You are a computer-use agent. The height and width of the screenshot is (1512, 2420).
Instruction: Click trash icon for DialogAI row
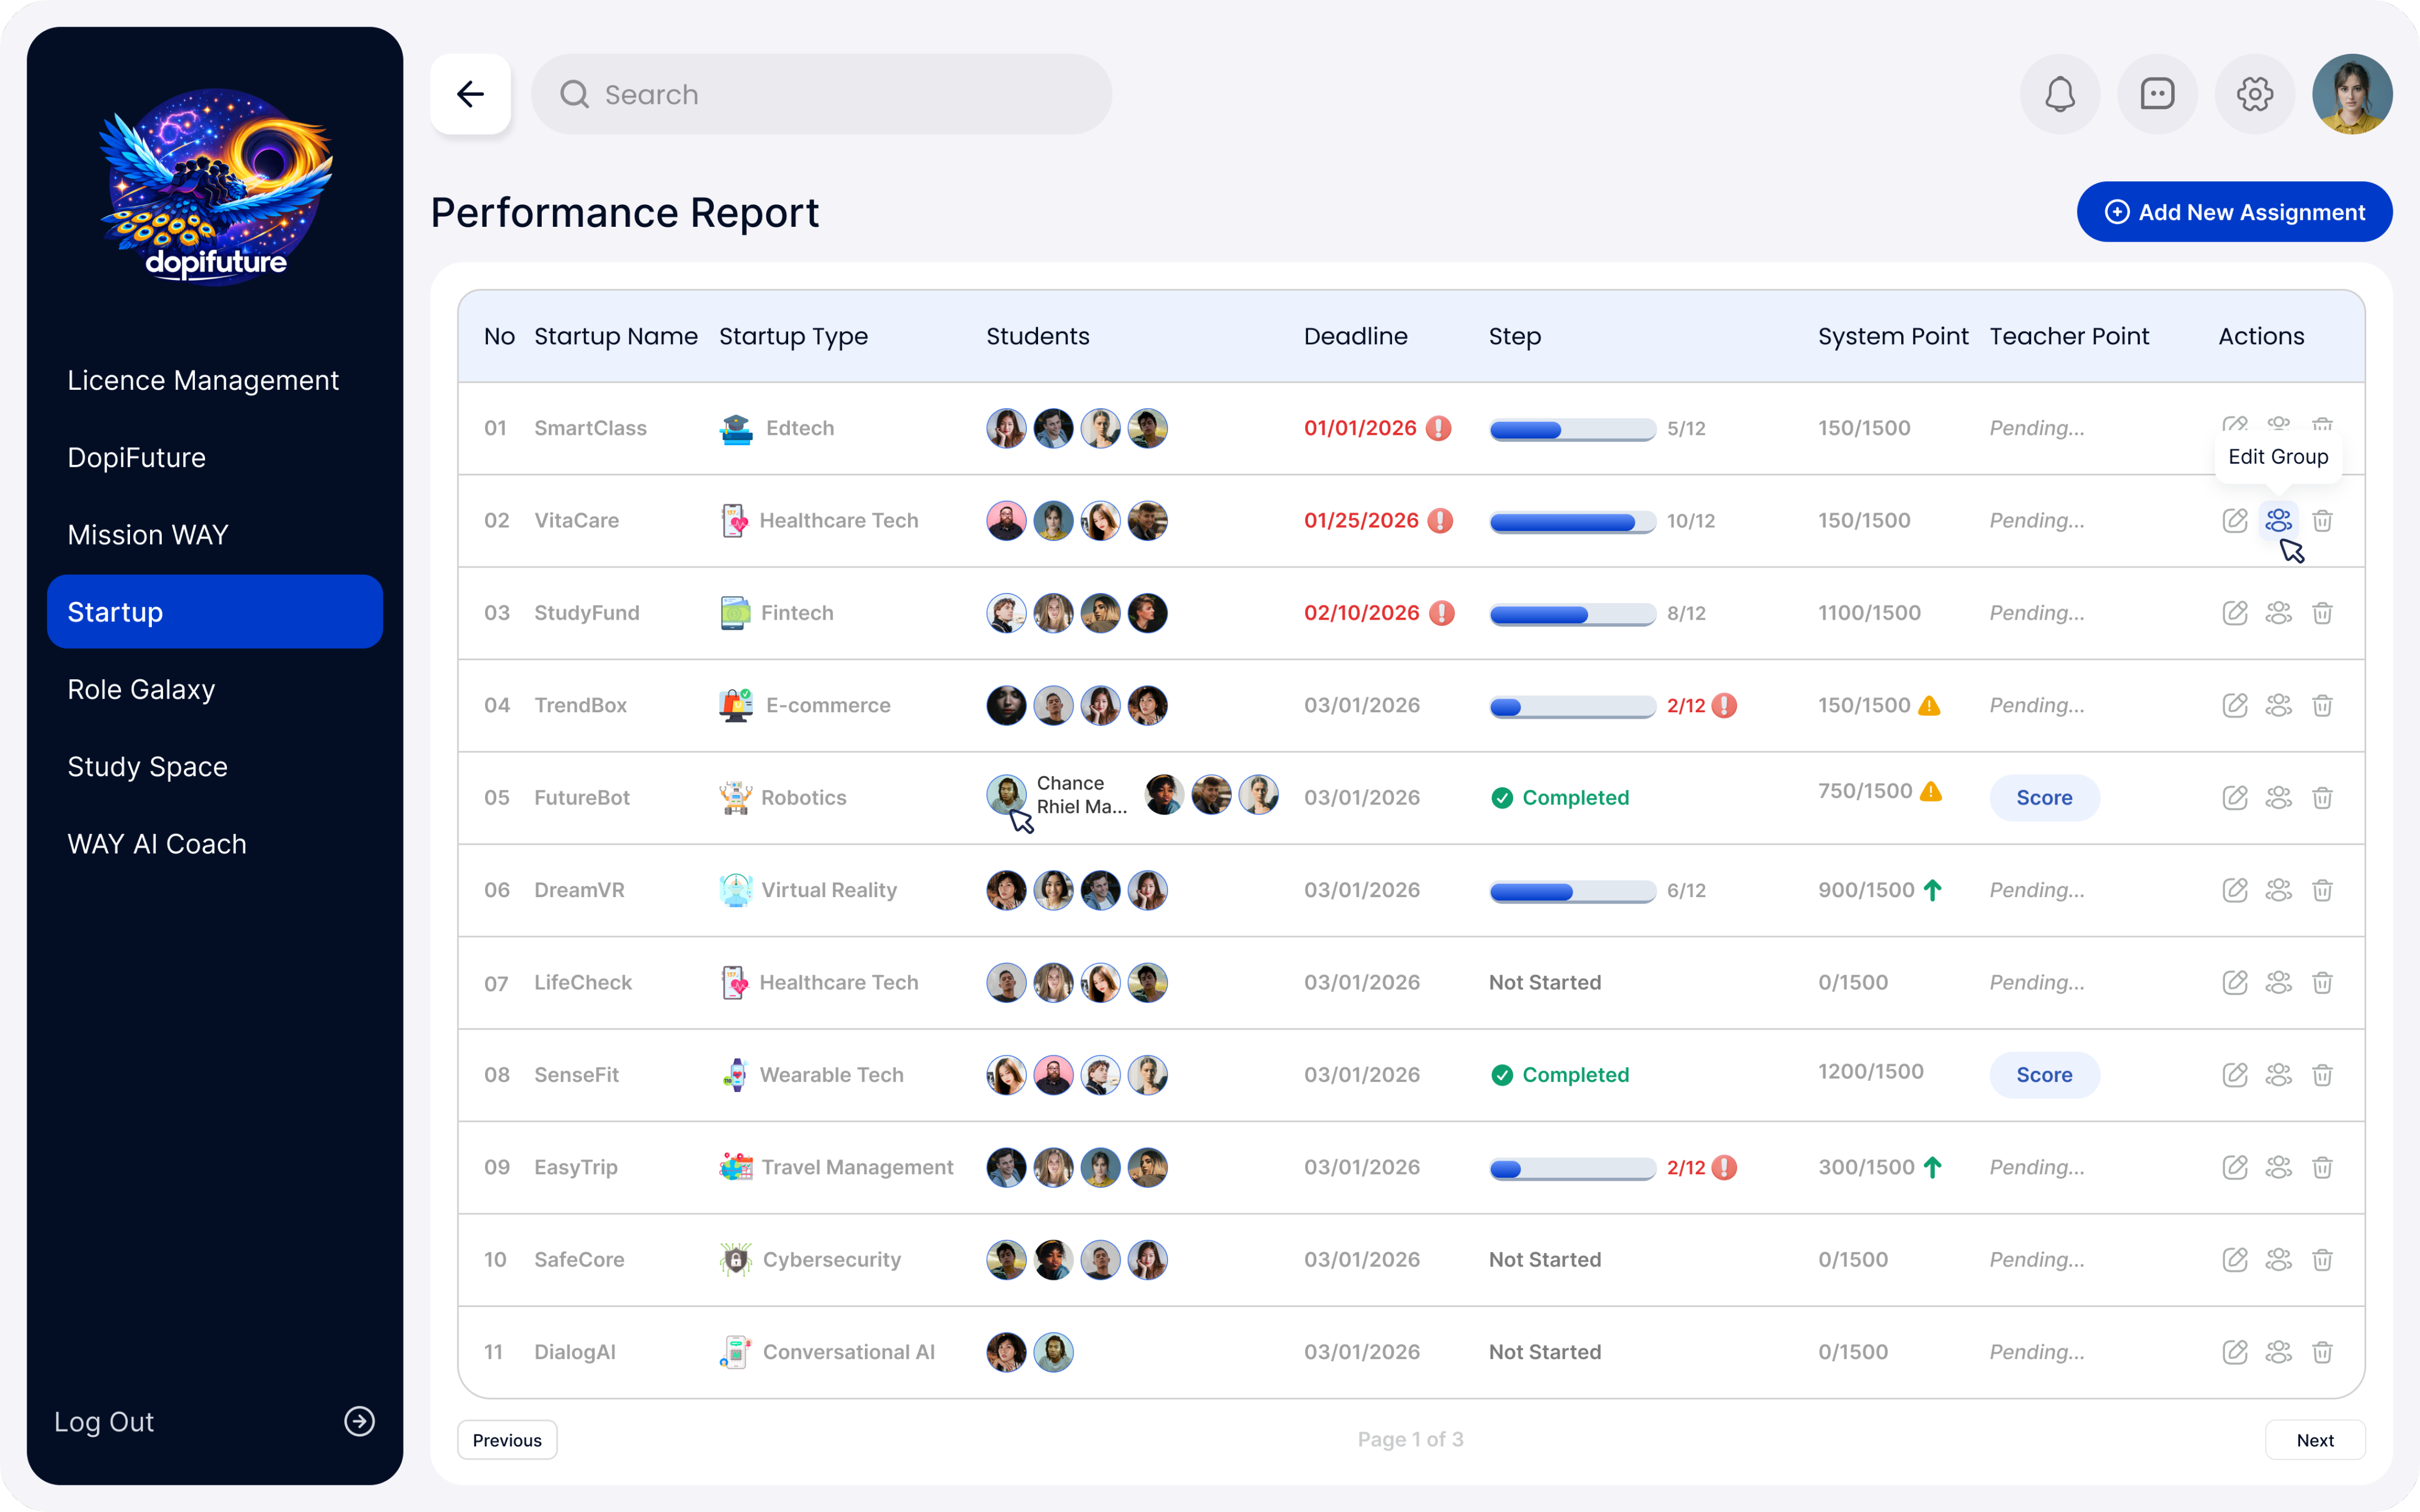point(2322,1352)
